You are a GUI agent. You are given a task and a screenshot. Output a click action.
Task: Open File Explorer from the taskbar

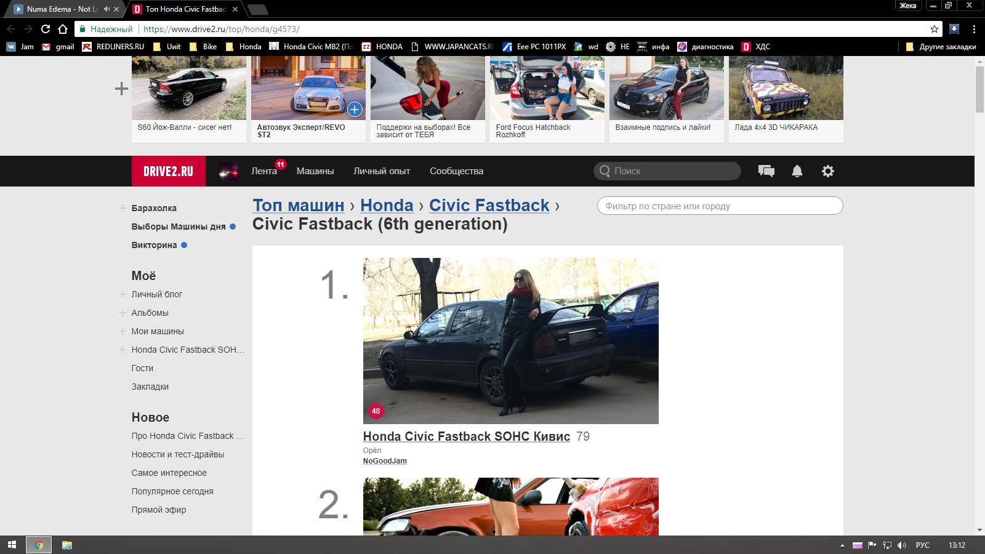67,545
